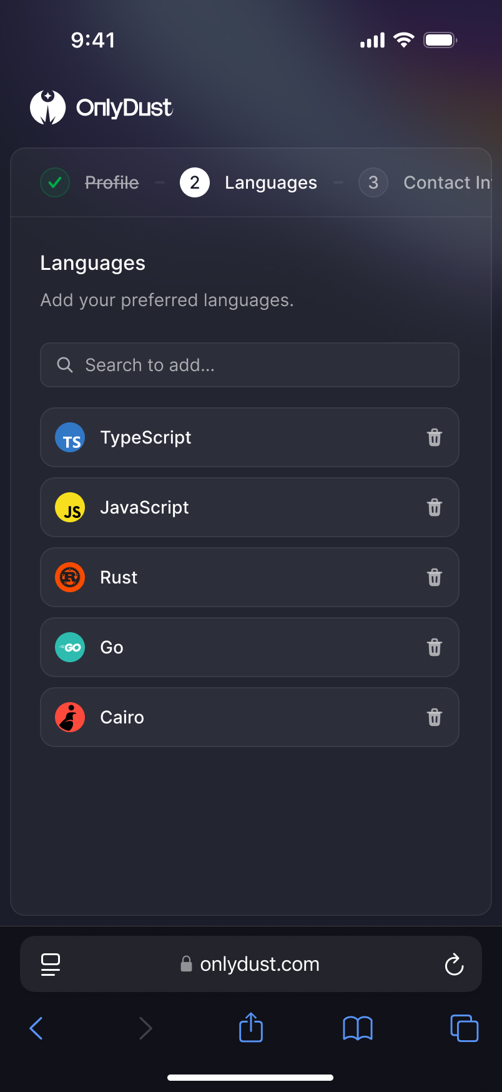Click the Rust language logo
502x1092 pixels.
tap(70, 577)
